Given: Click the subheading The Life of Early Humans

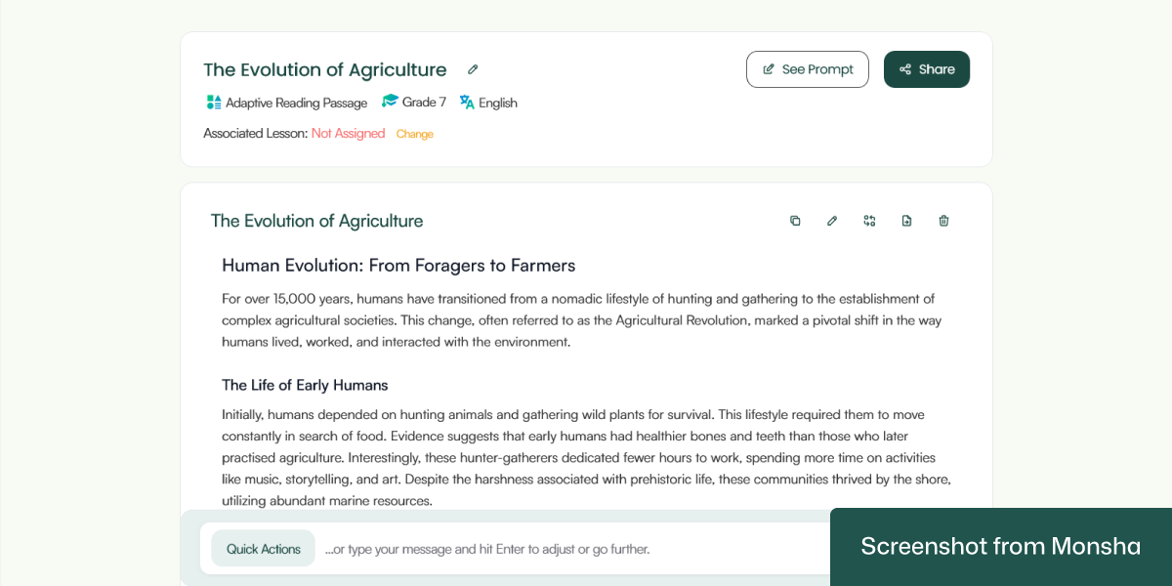Looking at the screenshot, I should click(x=305, y=385).
